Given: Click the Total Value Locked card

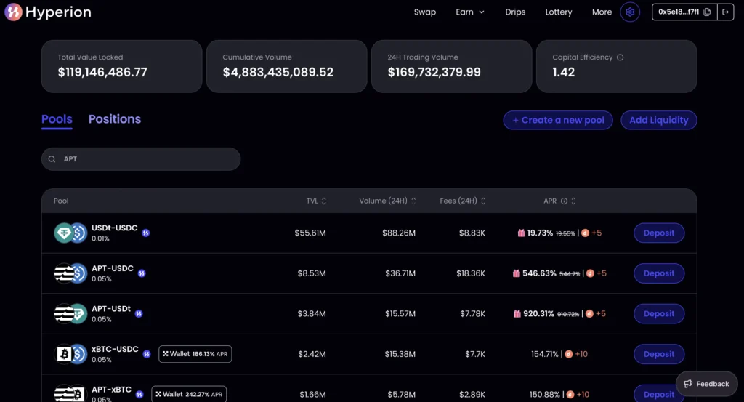Looking at the screenshot, I should [122, 66].
